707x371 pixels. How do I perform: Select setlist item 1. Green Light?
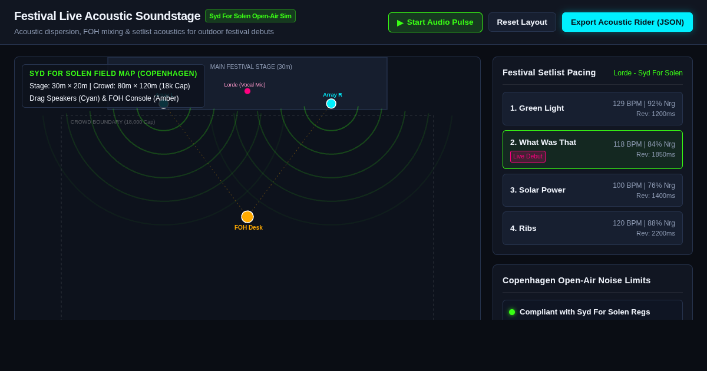(593, 108)
